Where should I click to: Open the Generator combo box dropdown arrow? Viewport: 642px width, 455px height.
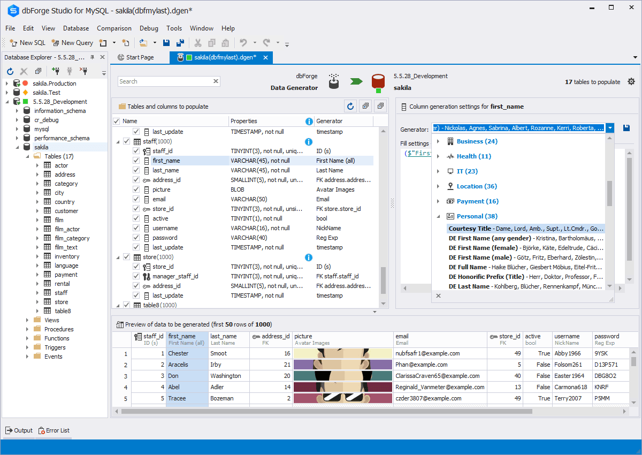[x=610, y=128]
